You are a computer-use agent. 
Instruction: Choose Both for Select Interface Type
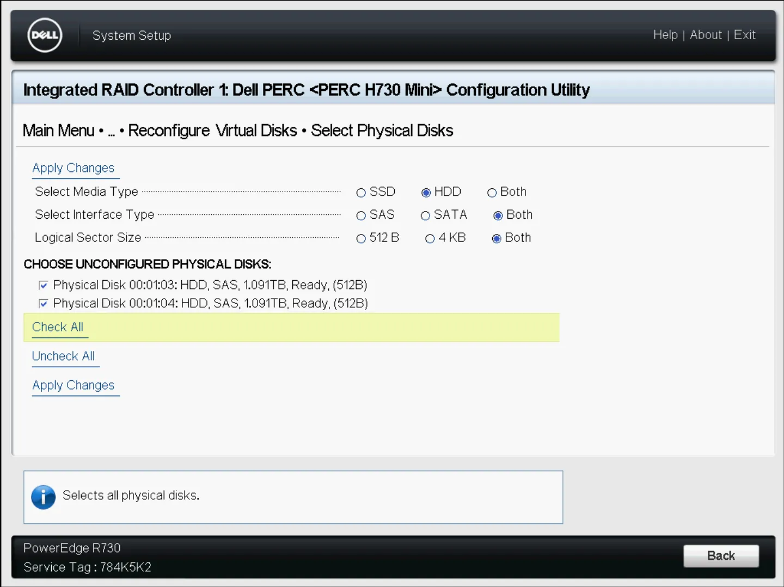498,215
